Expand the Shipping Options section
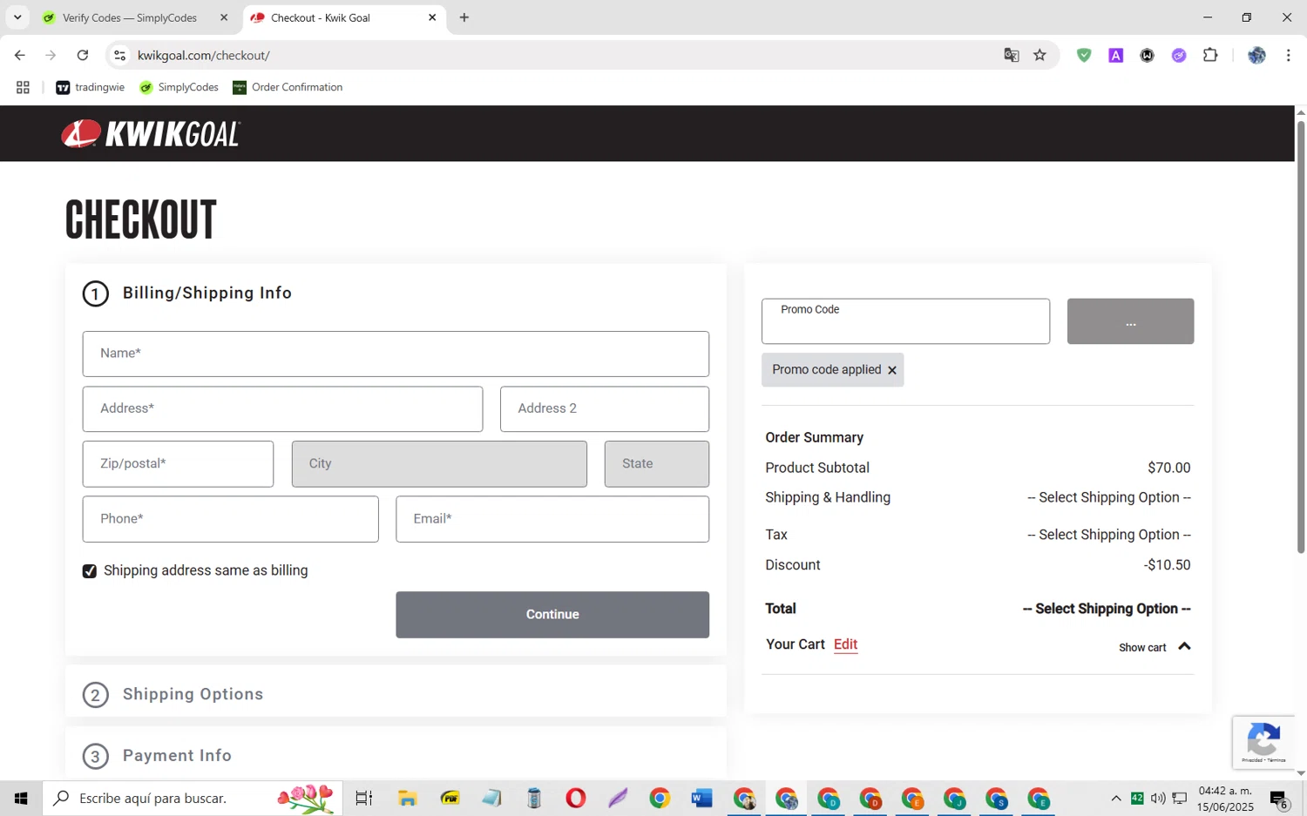The image size is (1307, 816). point(193,694)
